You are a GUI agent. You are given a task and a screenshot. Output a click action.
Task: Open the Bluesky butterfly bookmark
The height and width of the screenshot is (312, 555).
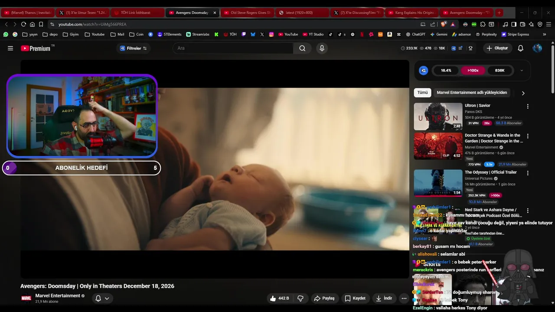coord(253,34)
